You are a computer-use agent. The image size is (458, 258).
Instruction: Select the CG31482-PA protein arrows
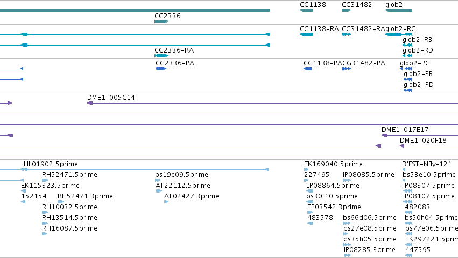tap(347, 69)
